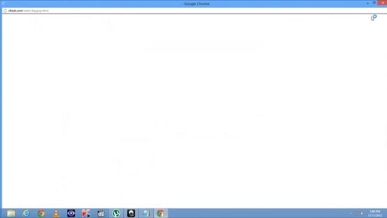This screenshot has width=387, height=218.
Task: Open the volume icon in system tray
Action: [x=362, y=213]
